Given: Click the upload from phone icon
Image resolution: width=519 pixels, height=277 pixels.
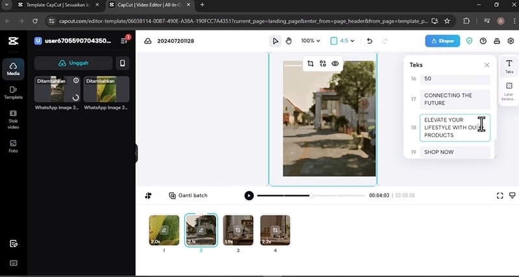Looking at the screenshot, I should pos(121,63).
